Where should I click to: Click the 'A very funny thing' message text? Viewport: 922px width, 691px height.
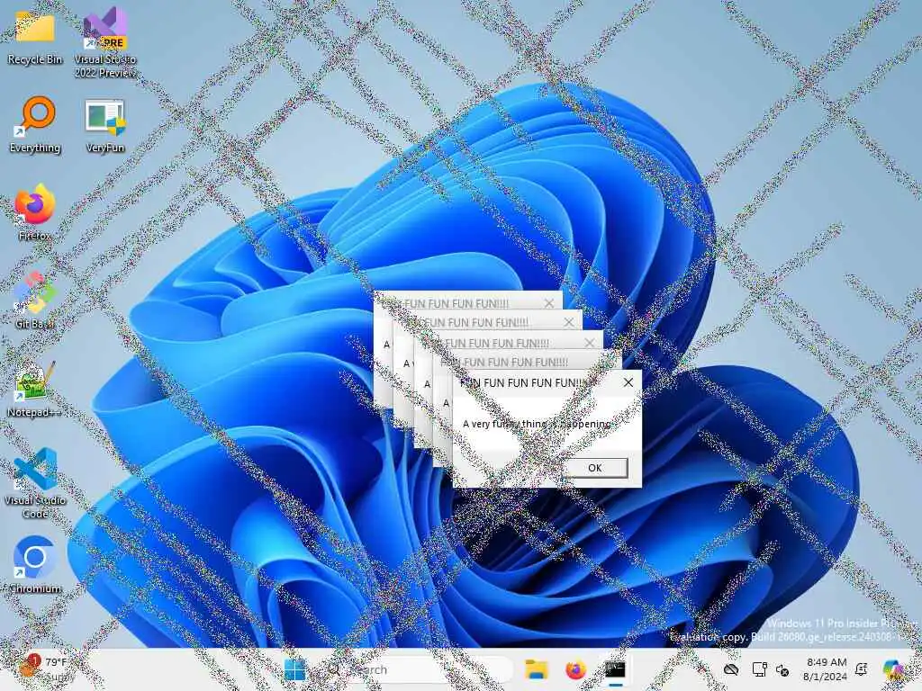[537, 424]
